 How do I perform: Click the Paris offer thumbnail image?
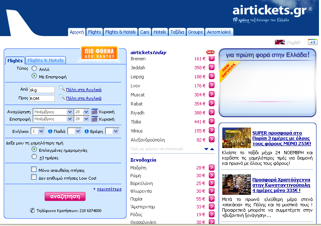(237, 138)
